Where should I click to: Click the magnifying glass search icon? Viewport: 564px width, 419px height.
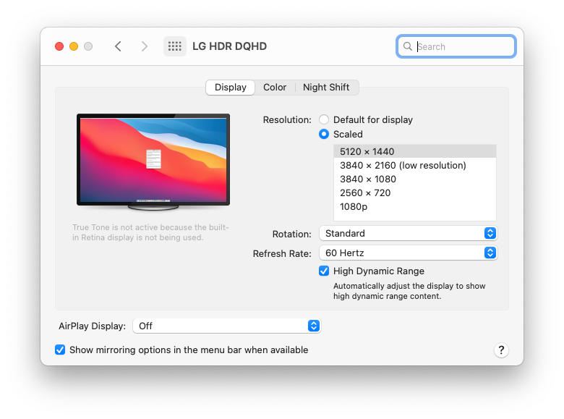point(408,46)
